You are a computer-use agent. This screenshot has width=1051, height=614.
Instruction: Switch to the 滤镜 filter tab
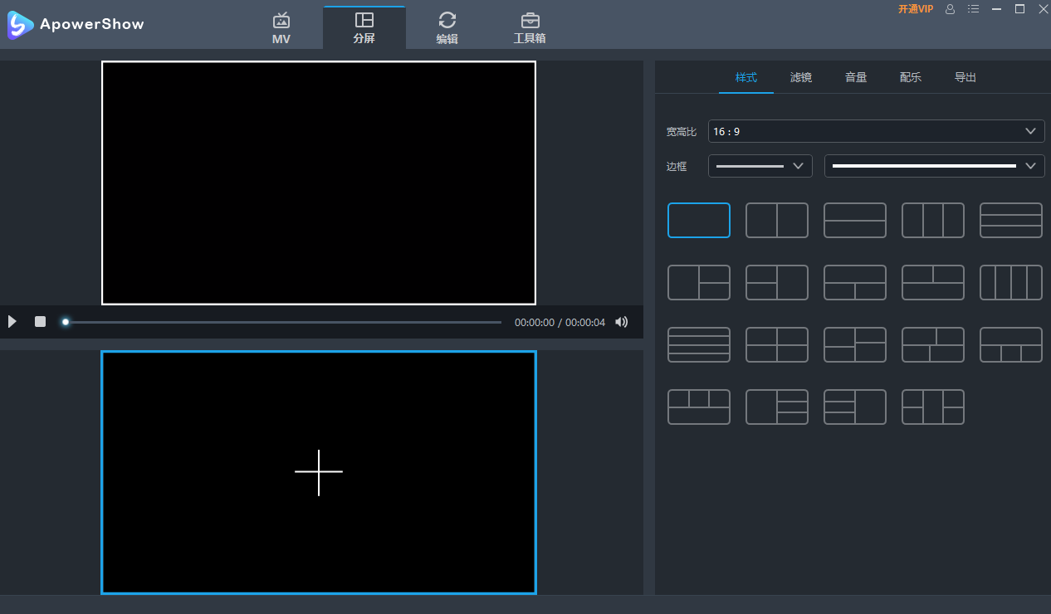[800, 76]
